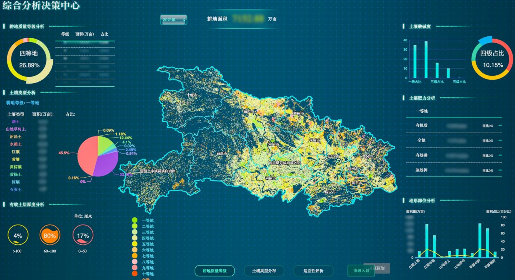Switch to 土壤类型分布 map tab
The image size is (515, 280).
tap(264, 271)
